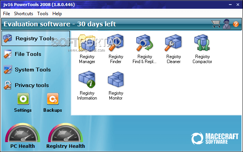
Task: Launch the Registry Finder tool
Action: point(116,49)
